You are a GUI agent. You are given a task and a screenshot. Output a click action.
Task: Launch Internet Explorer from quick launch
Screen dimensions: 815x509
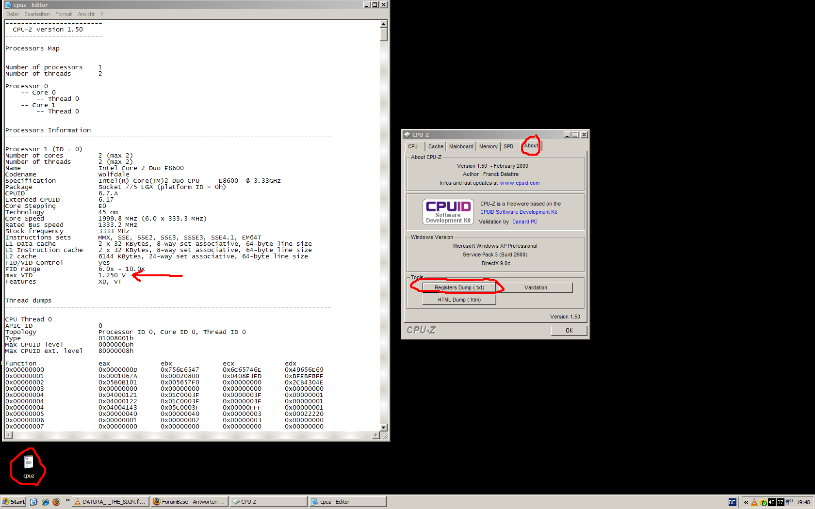(45, 502)
